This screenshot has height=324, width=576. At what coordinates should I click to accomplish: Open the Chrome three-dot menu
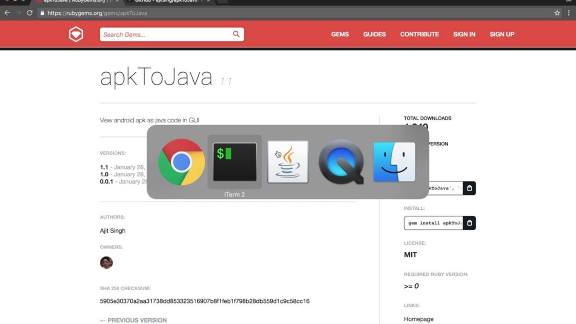click(569, 13)
